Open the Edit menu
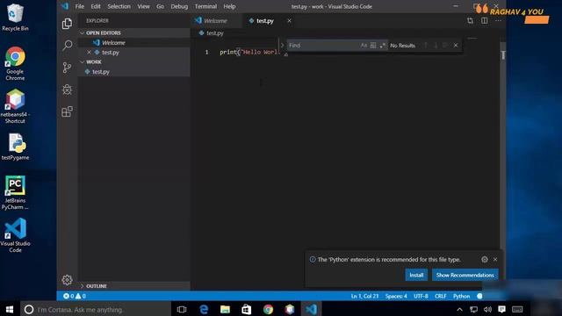Viewport: 562px width, 316px height. [x=96, y=6]
